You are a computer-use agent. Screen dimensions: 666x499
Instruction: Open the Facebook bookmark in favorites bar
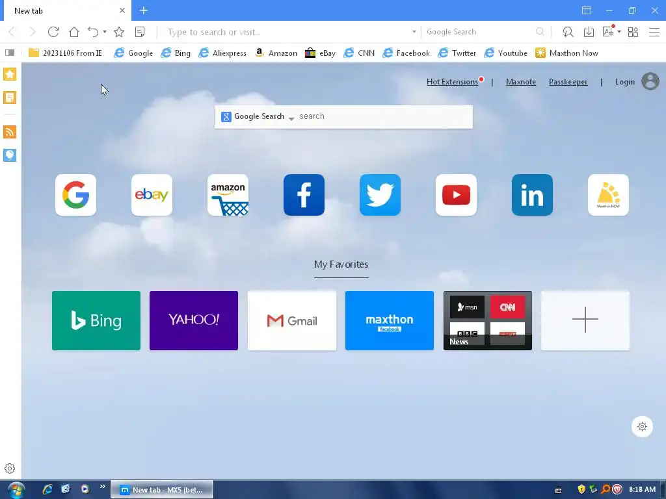click(406, 53)
